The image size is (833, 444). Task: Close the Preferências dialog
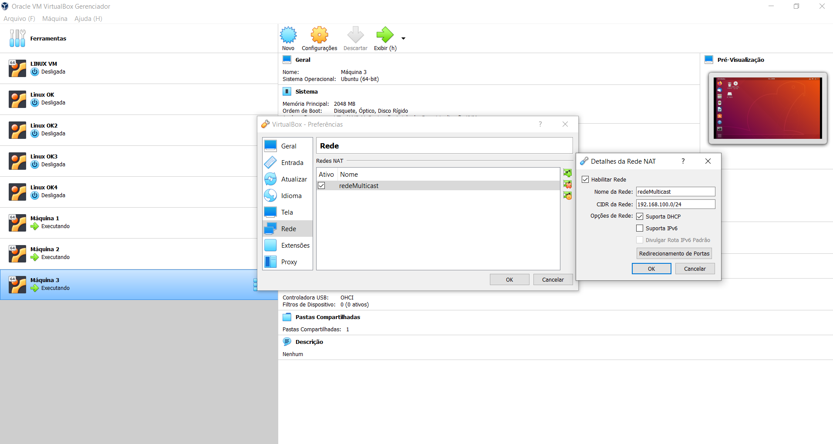click(x=565, y=124)
